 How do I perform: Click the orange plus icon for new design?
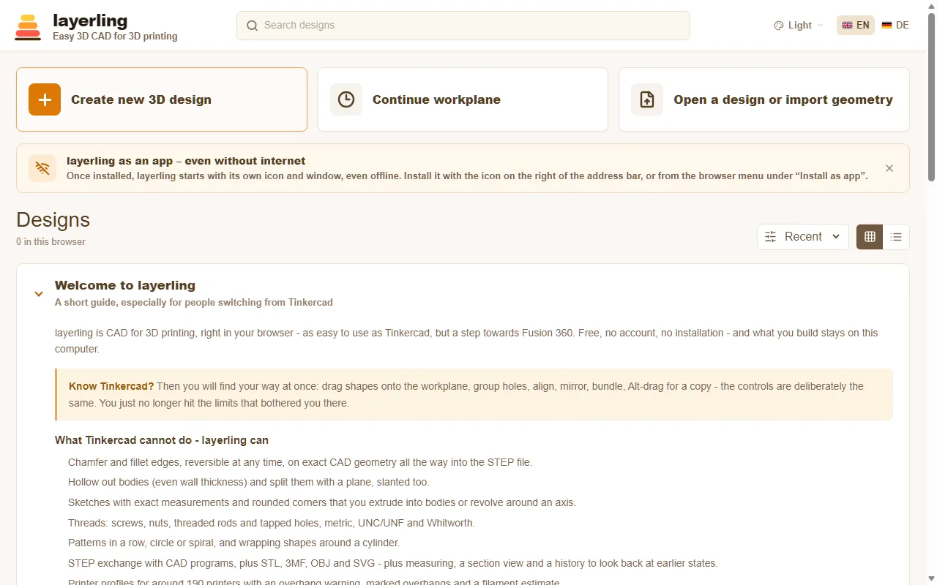coord(45,99)
